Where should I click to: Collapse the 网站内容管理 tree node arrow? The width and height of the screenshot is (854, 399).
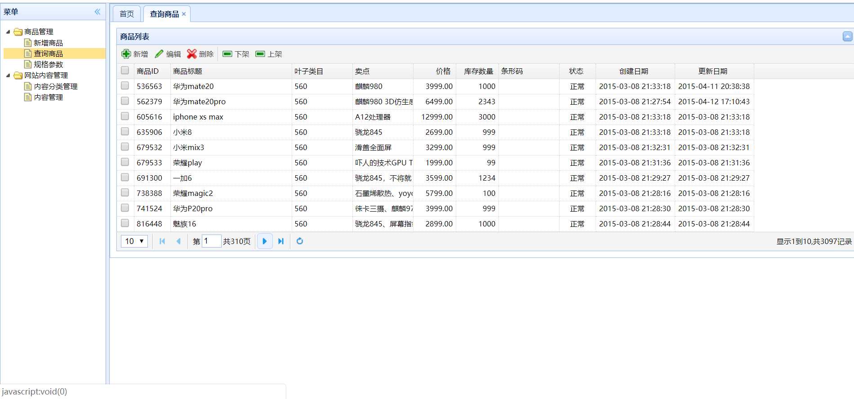(8, 75)
